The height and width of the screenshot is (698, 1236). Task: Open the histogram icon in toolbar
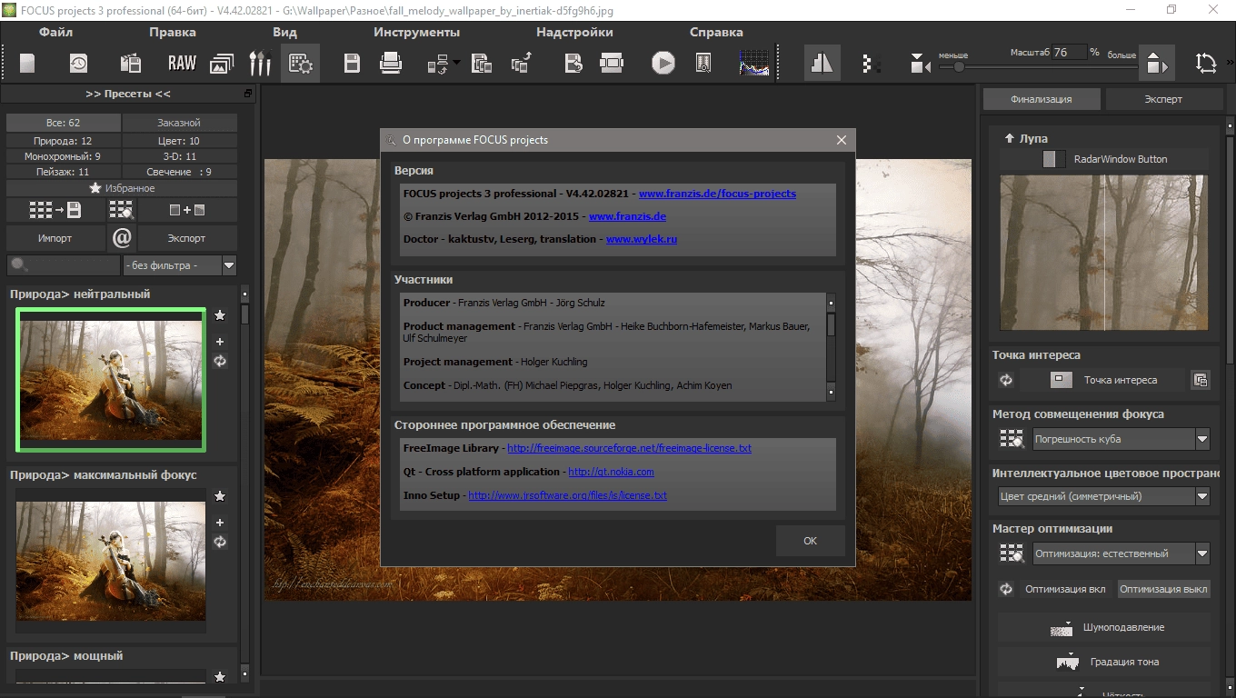754,64
